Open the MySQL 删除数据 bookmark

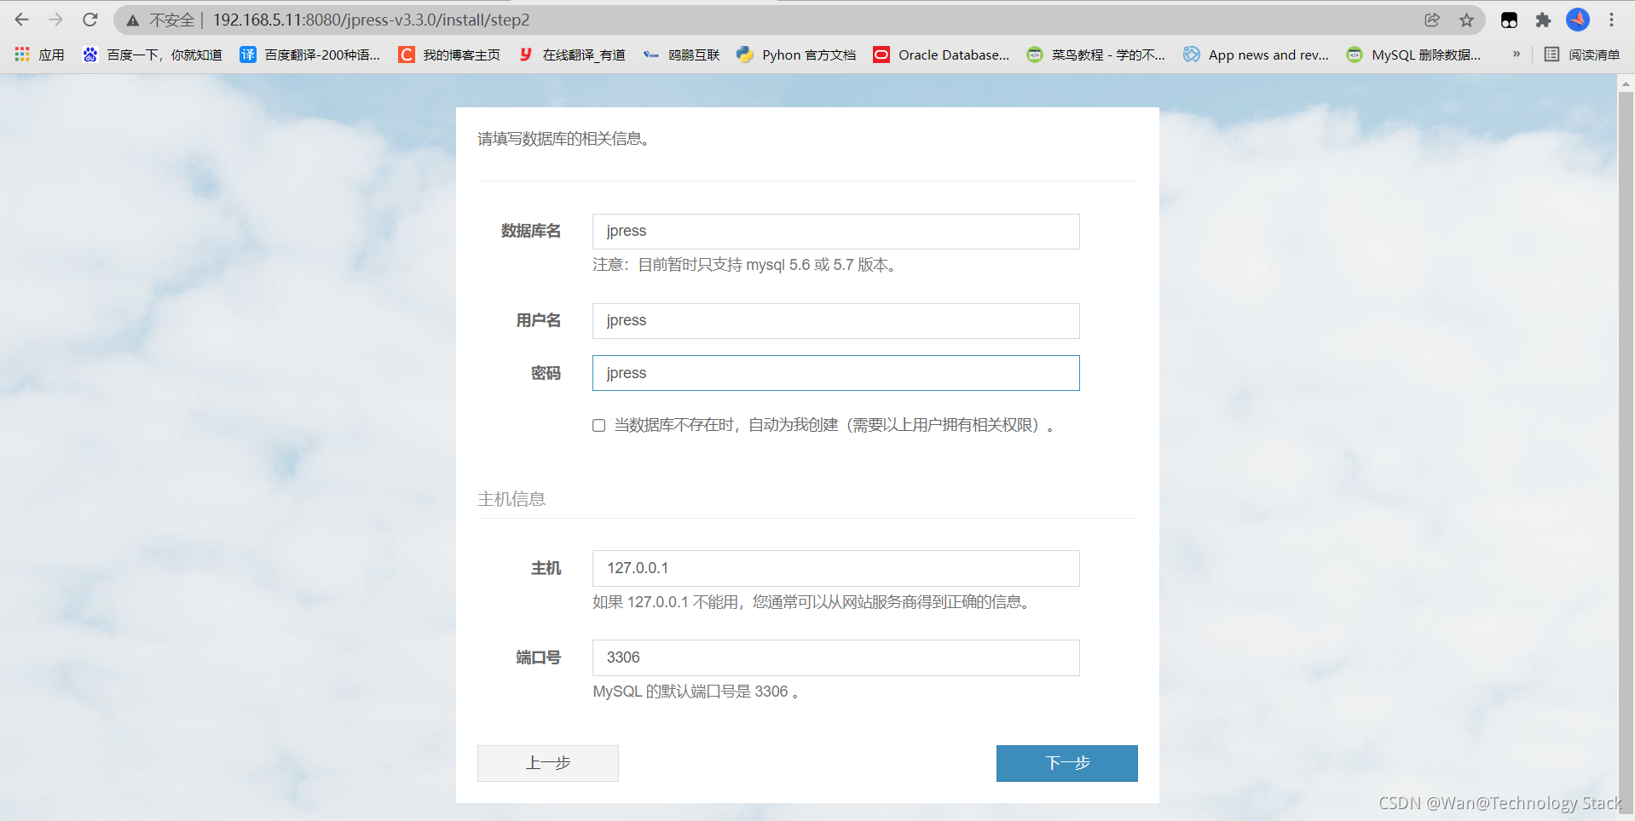point(1413,55)
